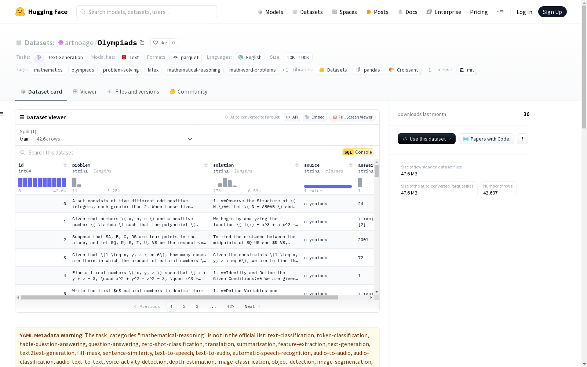Copy dataset name with the copy icon
This screenshot has height=367, width=587.
(142, 43)
